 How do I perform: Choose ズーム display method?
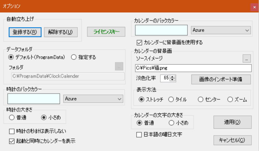[230, 99]
